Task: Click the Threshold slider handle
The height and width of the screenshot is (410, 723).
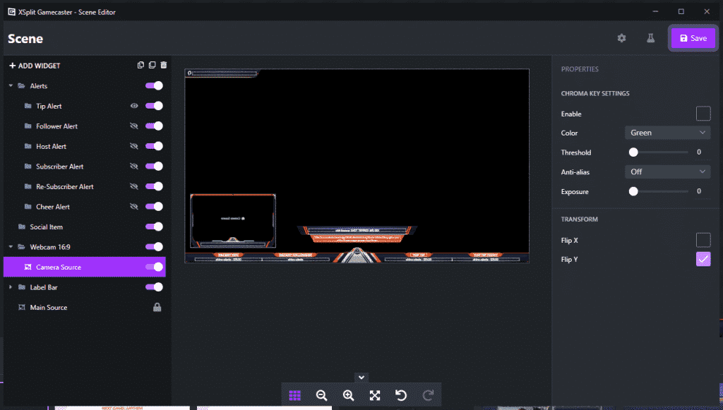Action: coord(633,152)
